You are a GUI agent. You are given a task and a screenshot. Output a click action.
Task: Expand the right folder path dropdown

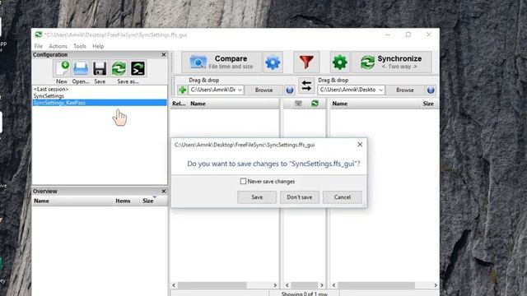(380, 90)
